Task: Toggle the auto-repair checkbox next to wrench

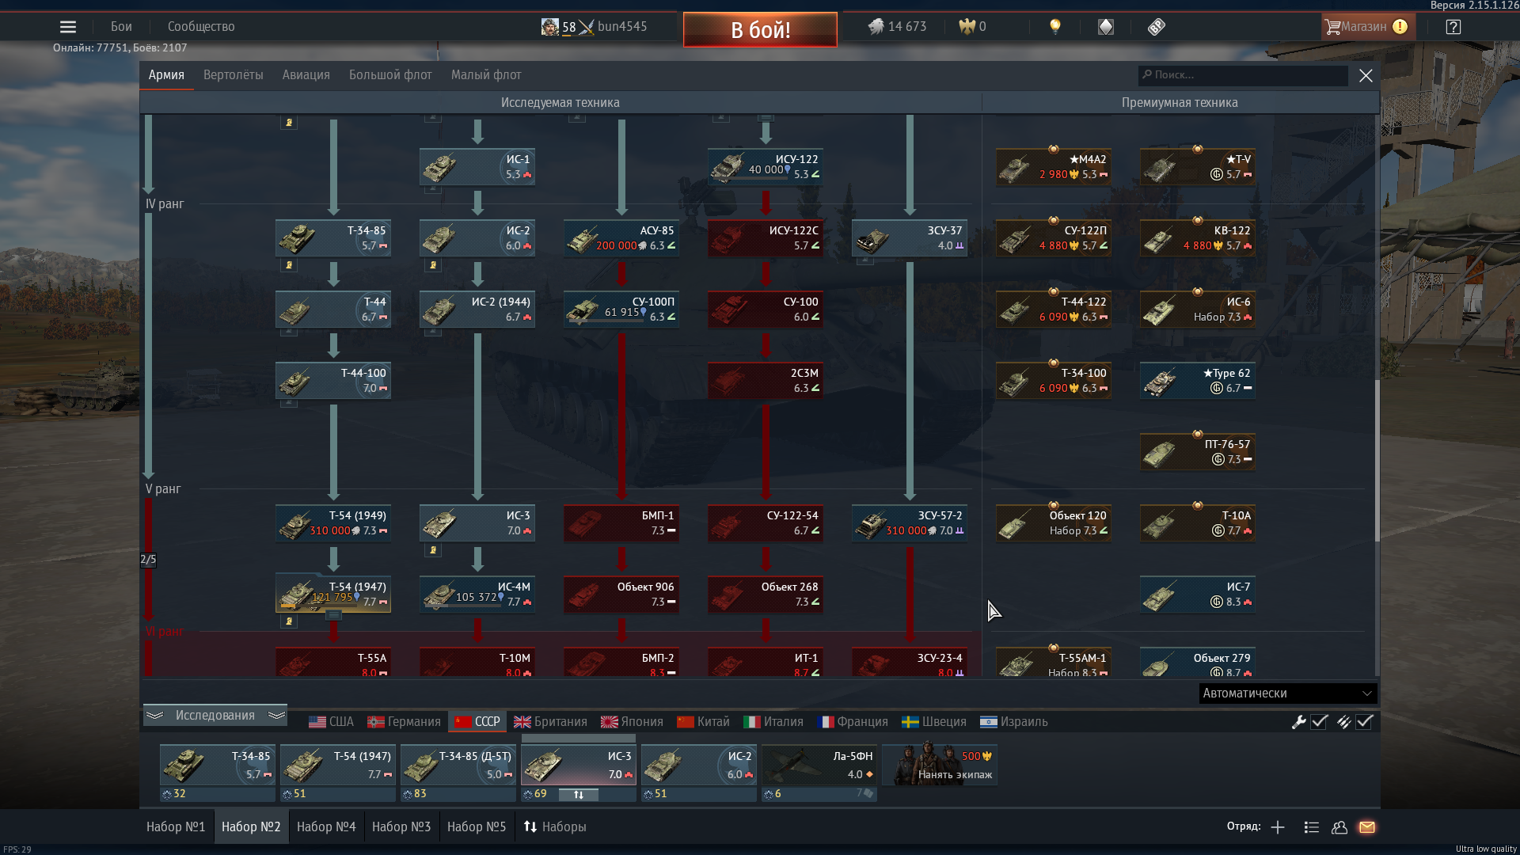Action: click(1319, 722)
